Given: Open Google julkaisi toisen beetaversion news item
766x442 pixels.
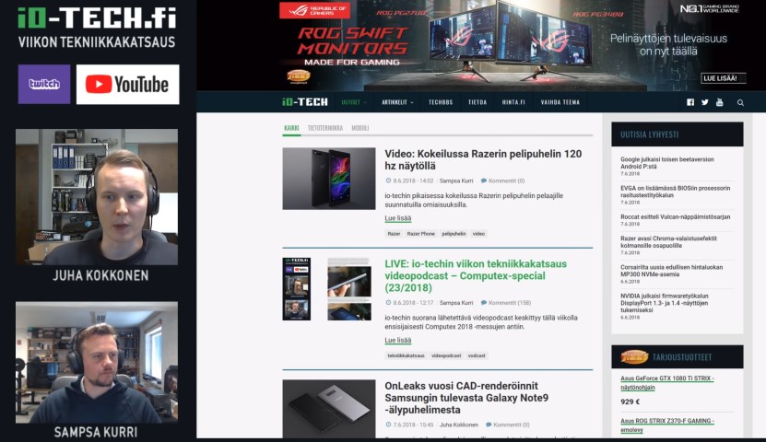Looking at the screenshot, I should pos(667,163).
